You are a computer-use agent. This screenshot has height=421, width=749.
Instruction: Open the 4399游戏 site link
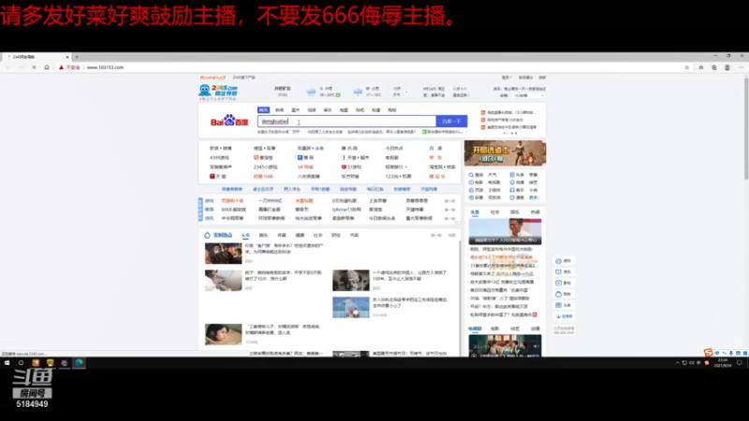point(219,157)
